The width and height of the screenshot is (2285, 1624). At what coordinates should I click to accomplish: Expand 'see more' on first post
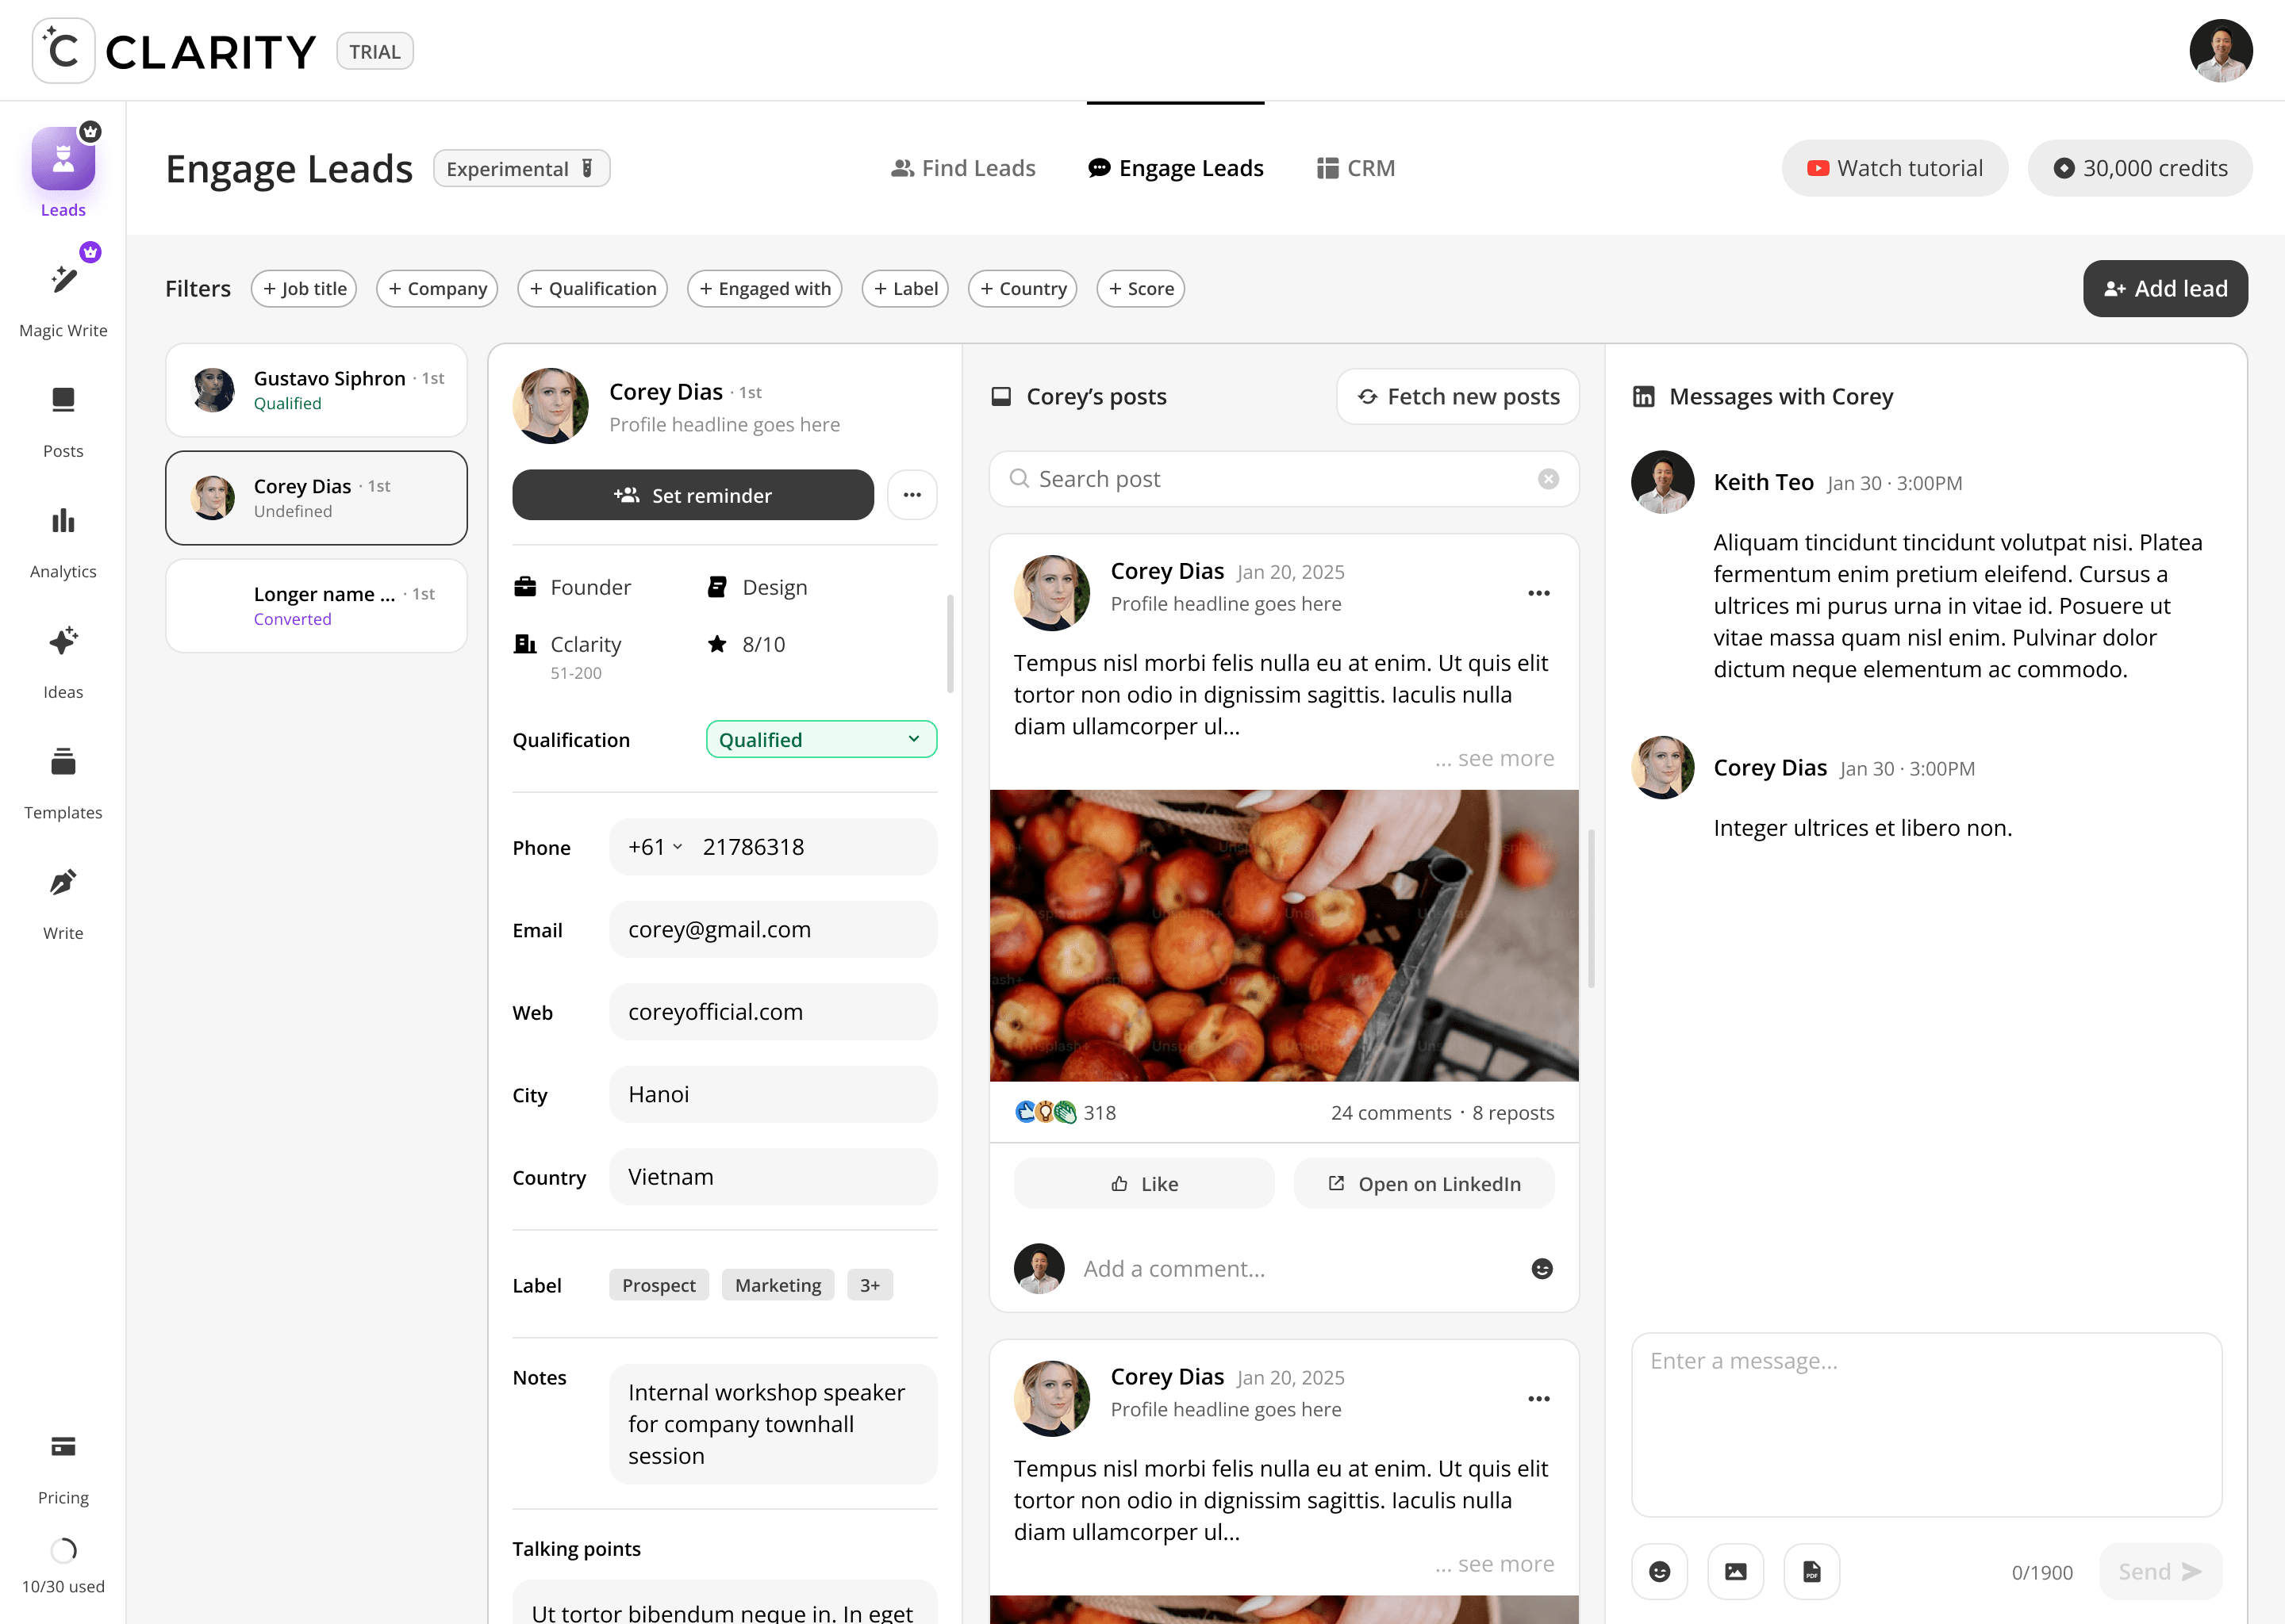[x=1504, y=758]
